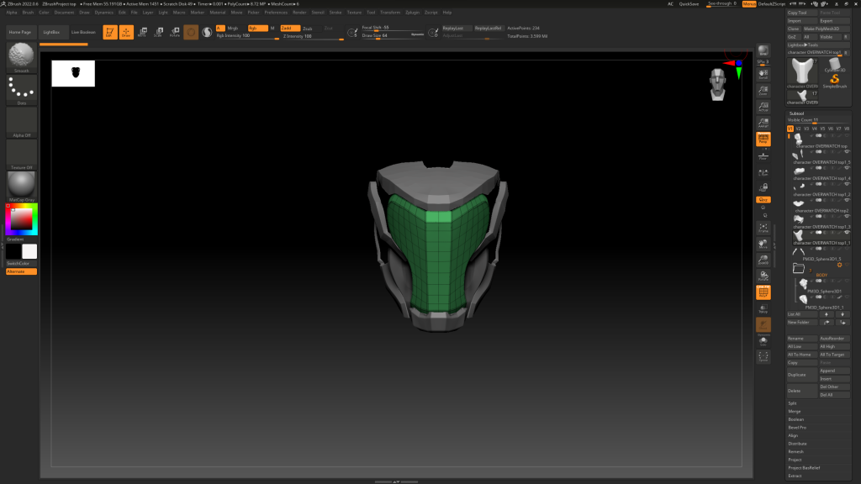861x484 pixels.
Task: Toggle Floor grid display
Action: pos(763,155)
